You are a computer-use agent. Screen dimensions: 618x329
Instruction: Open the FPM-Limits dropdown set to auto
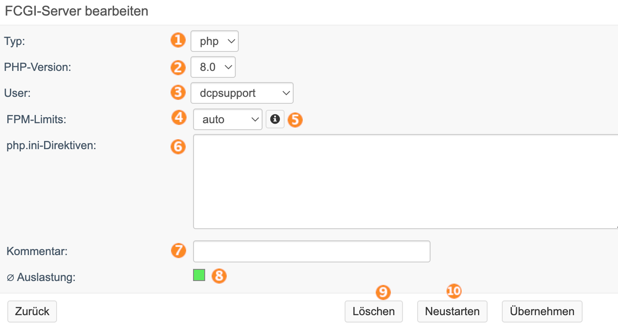coord(228,119)
